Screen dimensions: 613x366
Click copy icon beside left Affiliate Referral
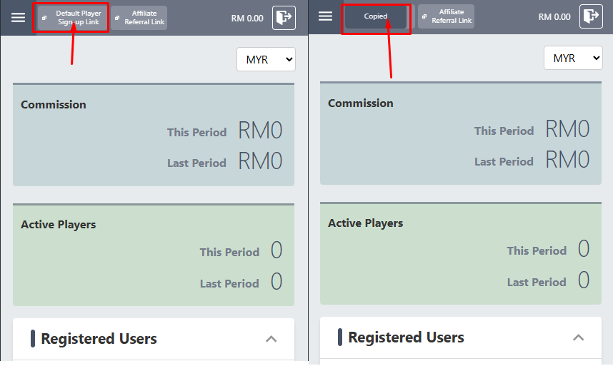pyautogui.click(x=117, y=18)
